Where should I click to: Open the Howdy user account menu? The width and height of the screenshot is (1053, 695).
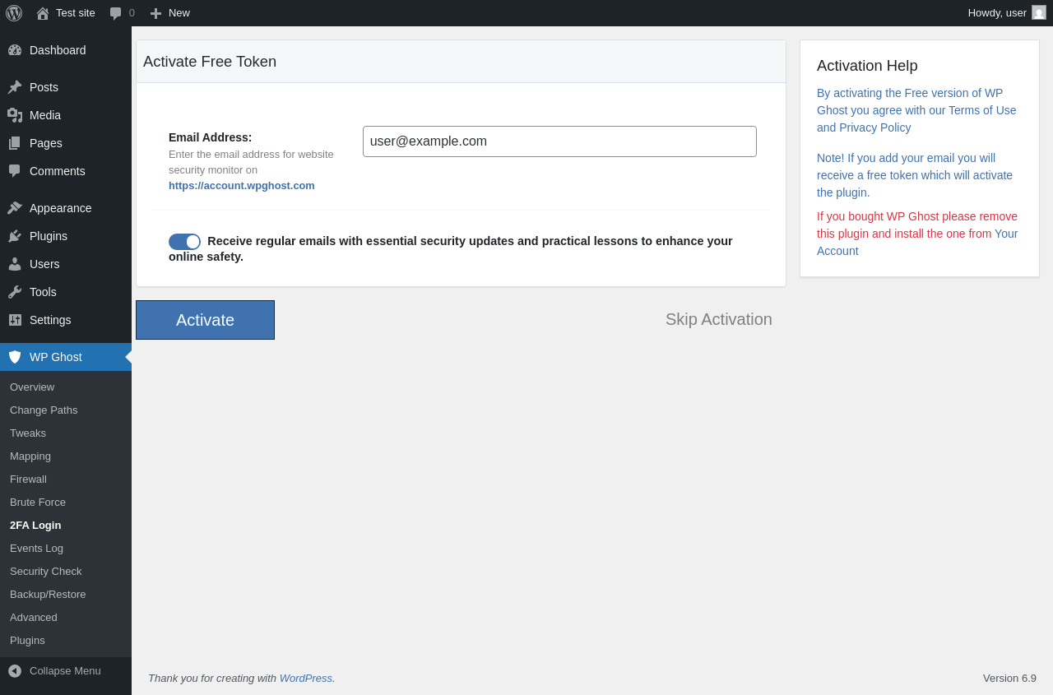1006,13
